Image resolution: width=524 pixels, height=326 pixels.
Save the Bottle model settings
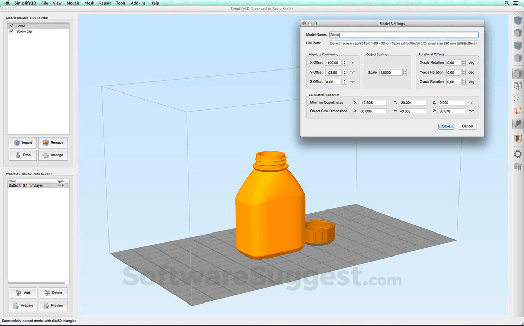tap(446, 126)
